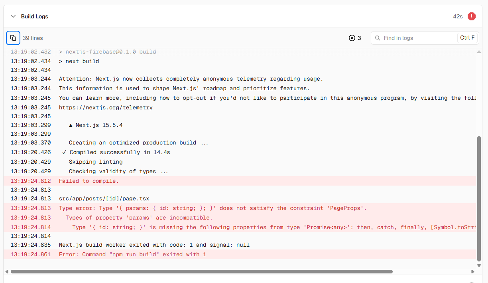488x283 pixels.
Task: Click the horizontal scrollbar thumb
Action: [201, 271]
